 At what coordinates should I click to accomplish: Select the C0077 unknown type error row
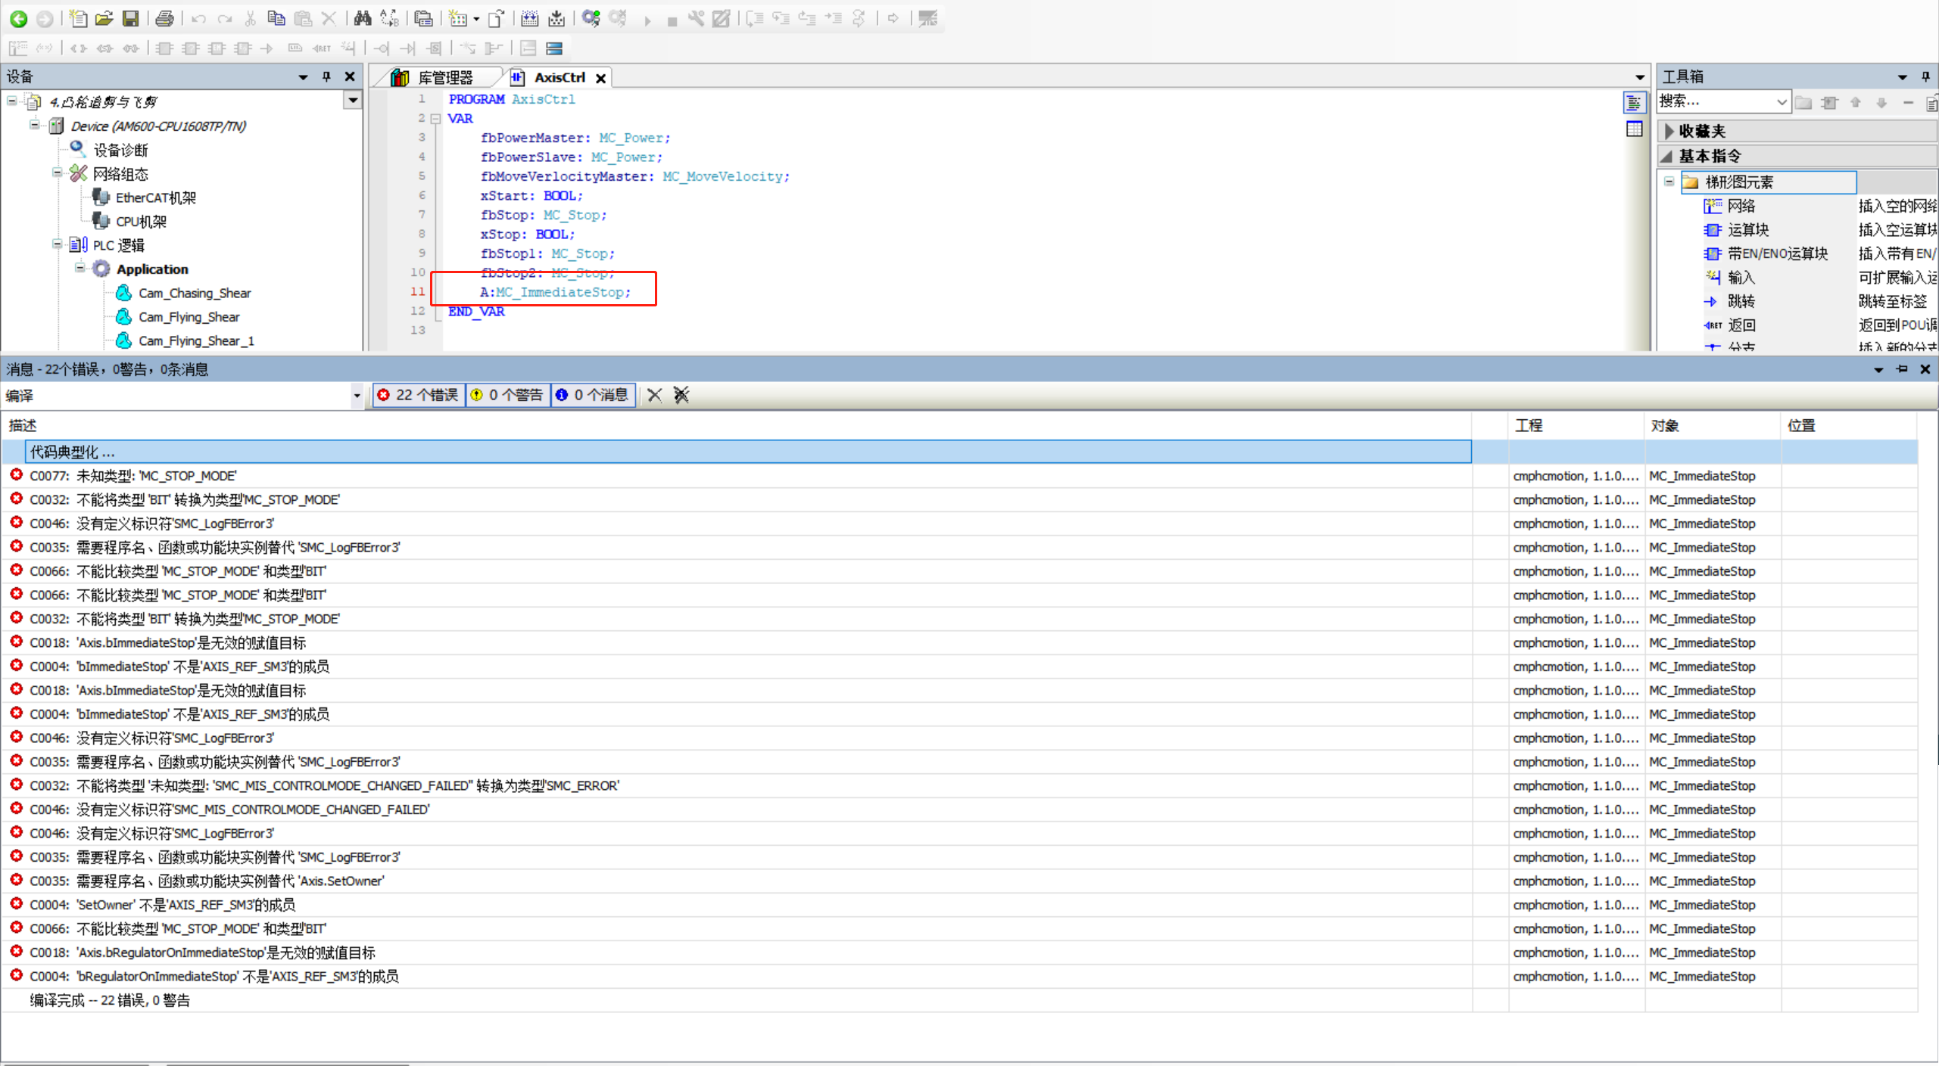pyautogui.click(x=133, y=476)
